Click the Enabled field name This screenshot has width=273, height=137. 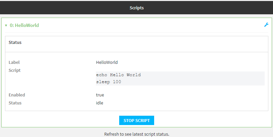point(17,95)
